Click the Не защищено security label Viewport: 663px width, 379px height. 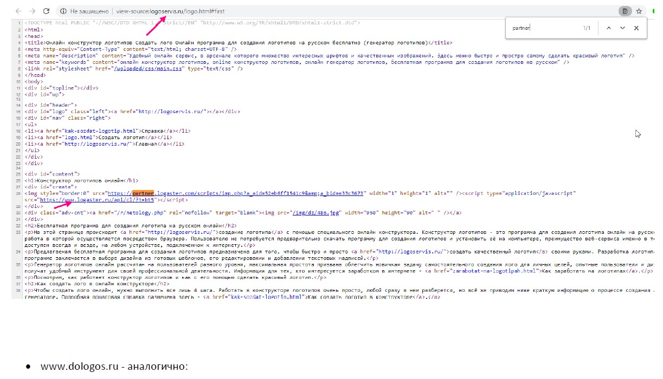pos(89,11)
